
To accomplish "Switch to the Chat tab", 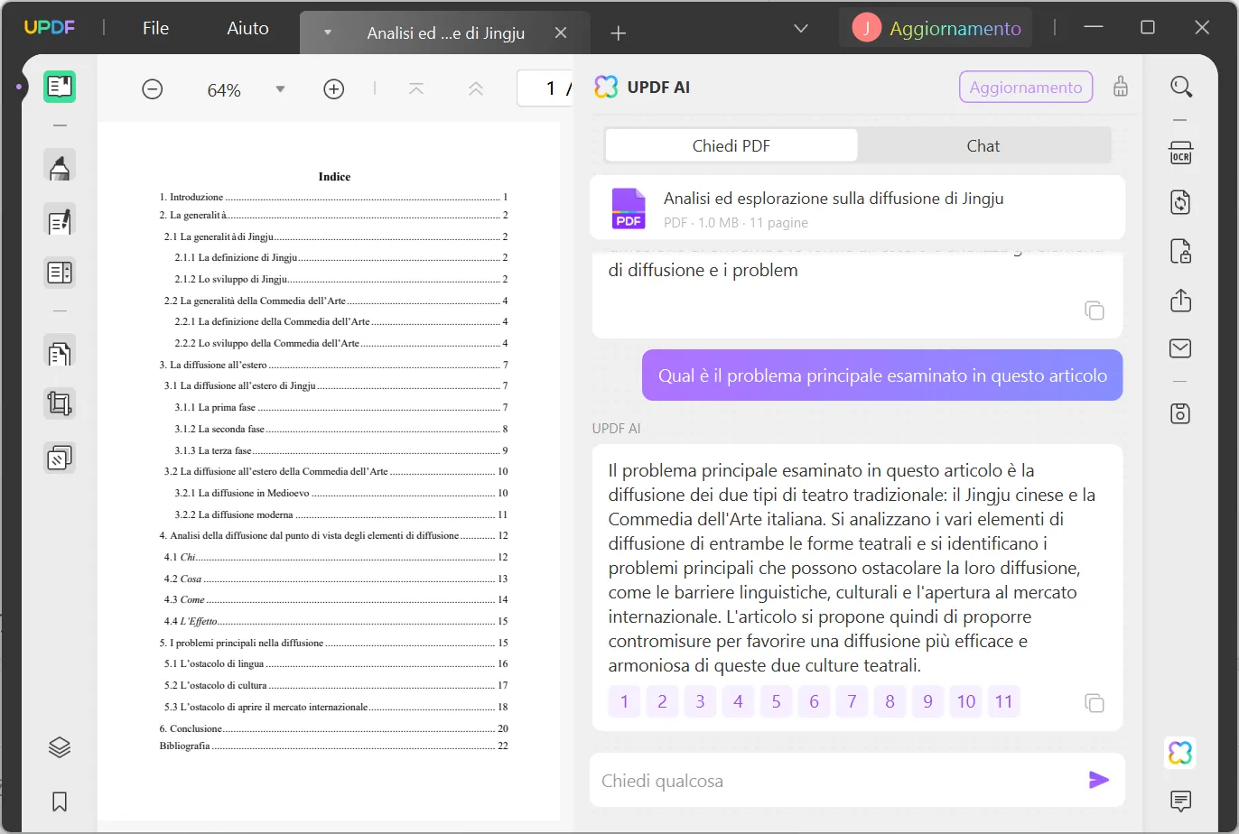I will pos(983,145).
